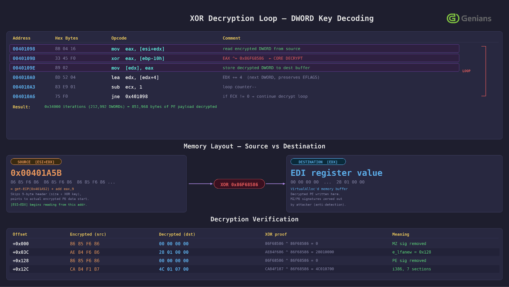Collapse the XOR Decryption Loop title section
The width and height of the screenshot is (509, 287).
tap(282, 18)
